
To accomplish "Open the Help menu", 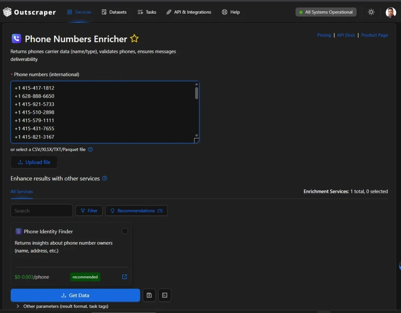I will (231, 12).
